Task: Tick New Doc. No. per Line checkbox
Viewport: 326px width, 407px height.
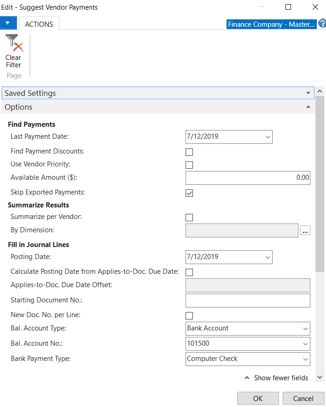Action: 189,316
